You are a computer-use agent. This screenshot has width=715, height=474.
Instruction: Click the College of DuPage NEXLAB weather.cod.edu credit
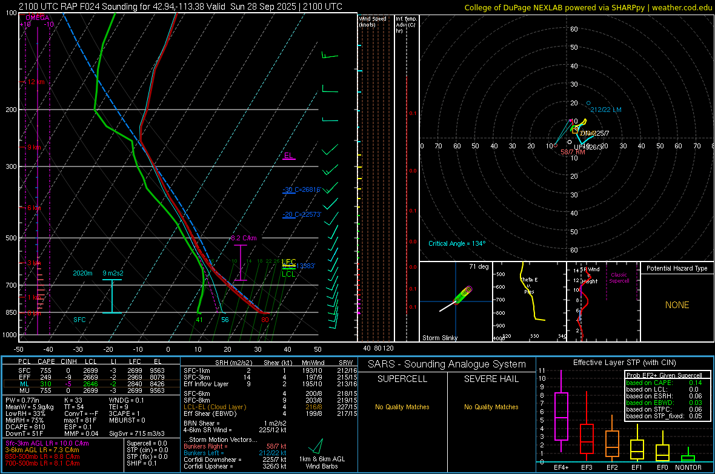click(588, 8)
